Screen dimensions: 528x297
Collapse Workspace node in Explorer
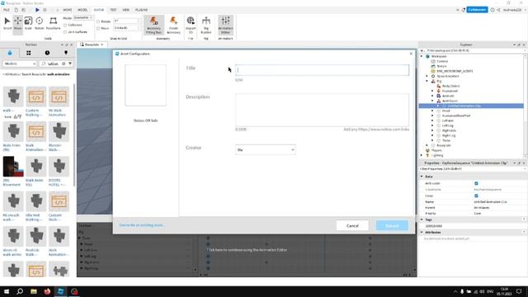pyautogui.click(x=422, y=56)
